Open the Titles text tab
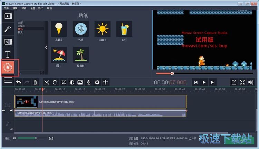259x149 pixels. point(8,54)
